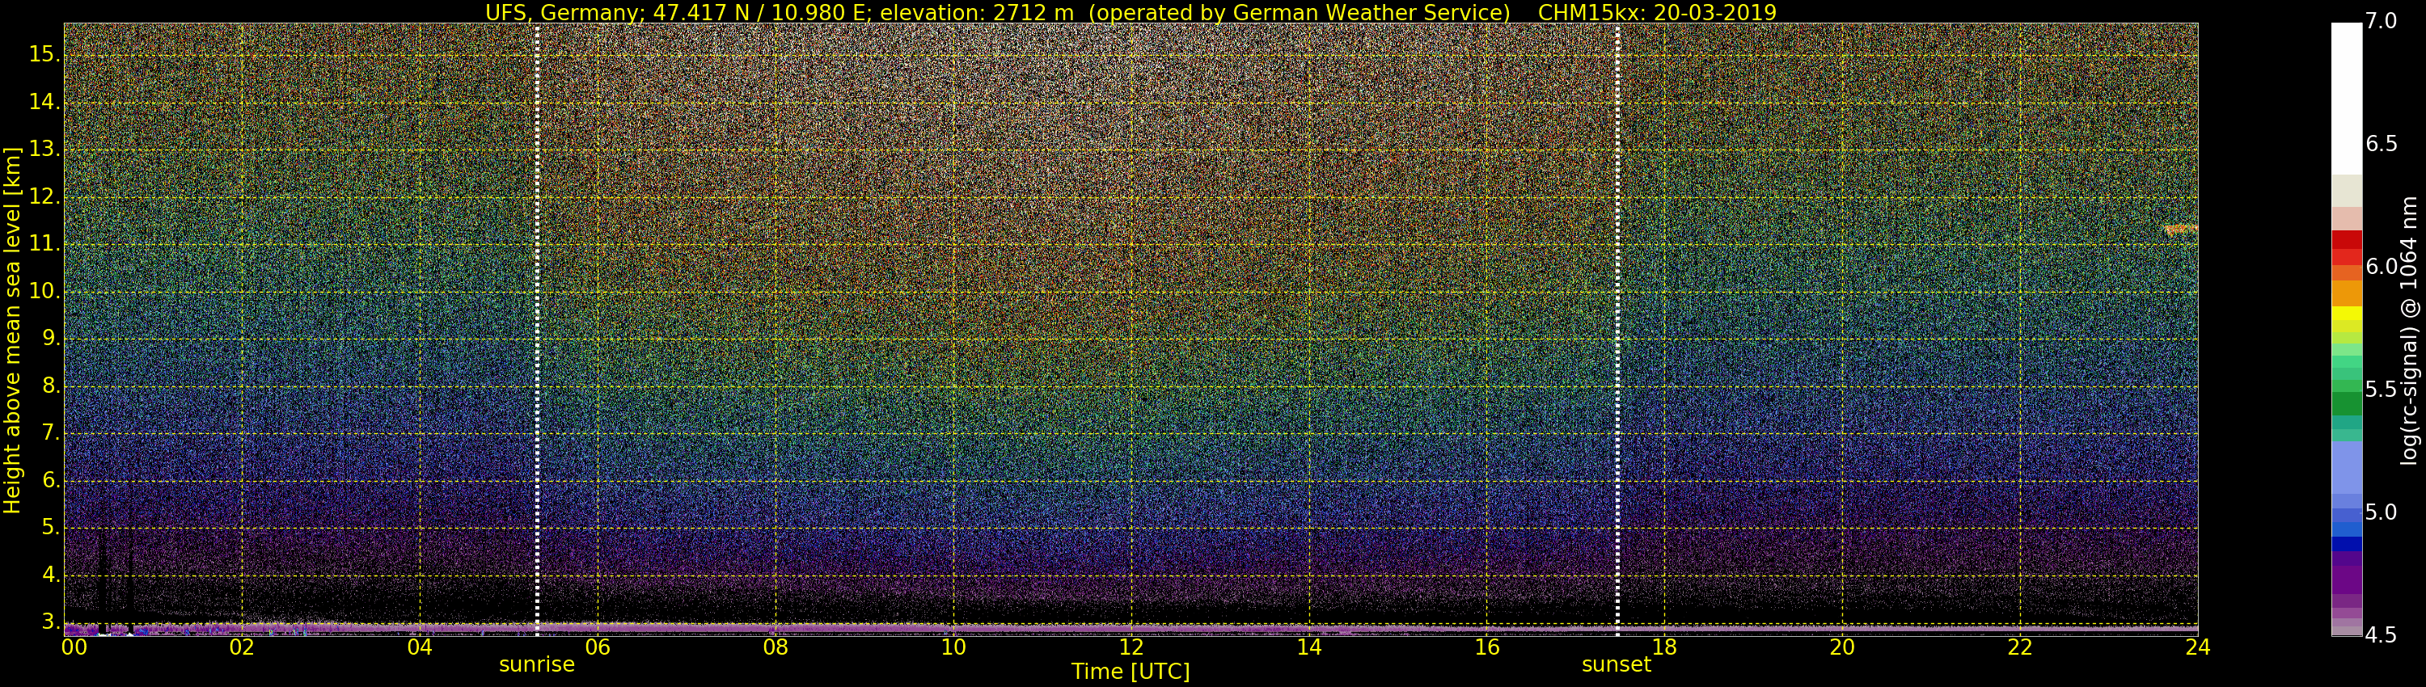Click the time tick label '06'

(x=598, y=647)
